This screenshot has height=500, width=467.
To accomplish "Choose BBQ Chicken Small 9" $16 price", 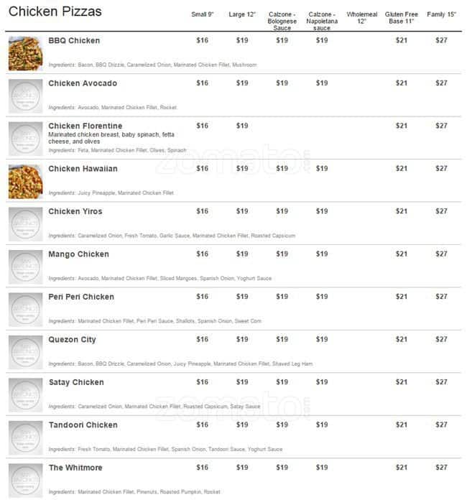I will (x=202, y=41).
